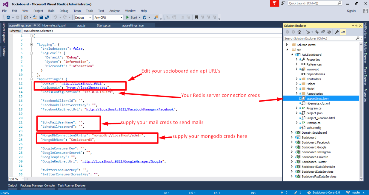The width and height of the screenshot is (369, 195).
Task: Click the feedback smiley icon in the title bar
Action: (x=283, y=3)
